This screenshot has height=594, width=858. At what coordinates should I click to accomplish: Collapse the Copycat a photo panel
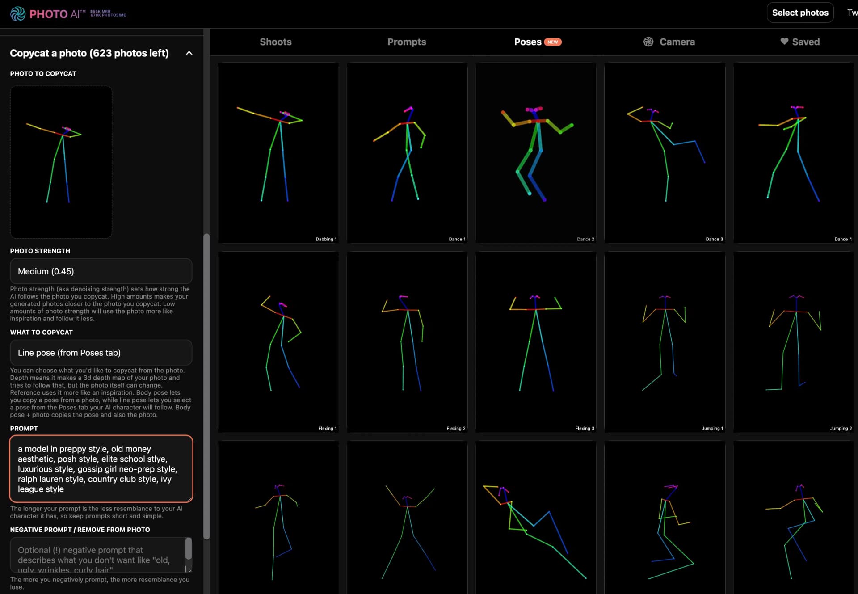[189, 53]
